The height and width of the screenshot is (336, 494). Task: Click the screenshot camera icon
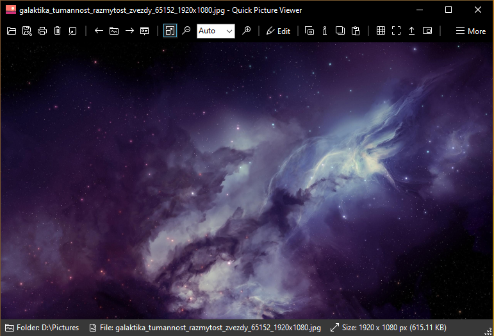point(309,31)
